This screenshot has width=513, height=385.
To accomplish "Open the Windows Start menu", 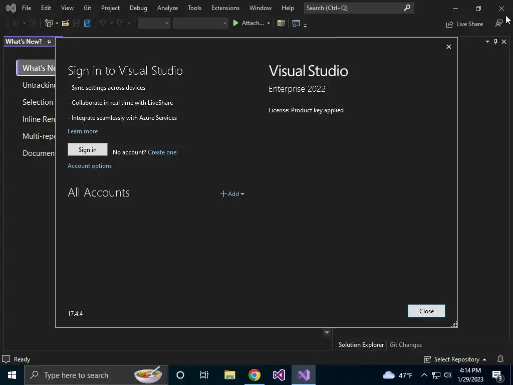I will coord(12,375).
